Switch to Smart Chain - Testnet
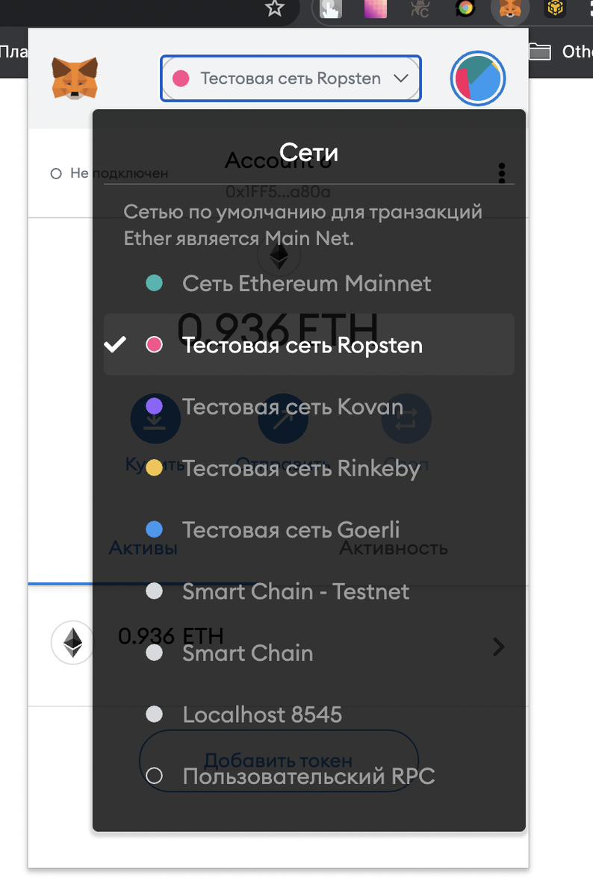The height and width of the screenshot is (896, 593). (308, 591)
